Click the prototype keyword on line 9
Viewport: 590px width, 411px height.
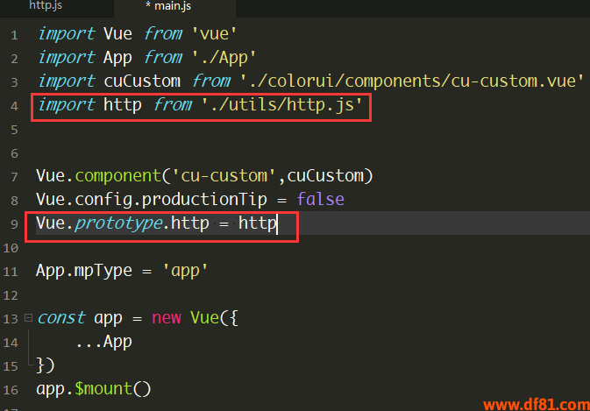click(x=118, y=223)
